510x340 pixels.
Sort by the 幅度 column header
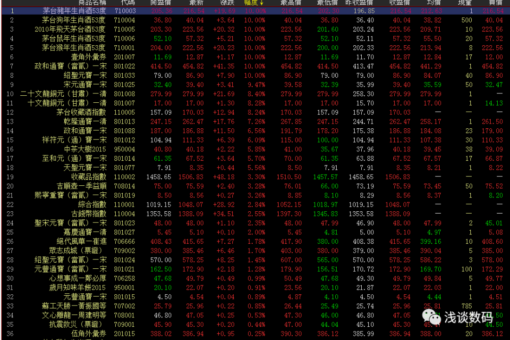pyautogui.click(x=254, y=3)
